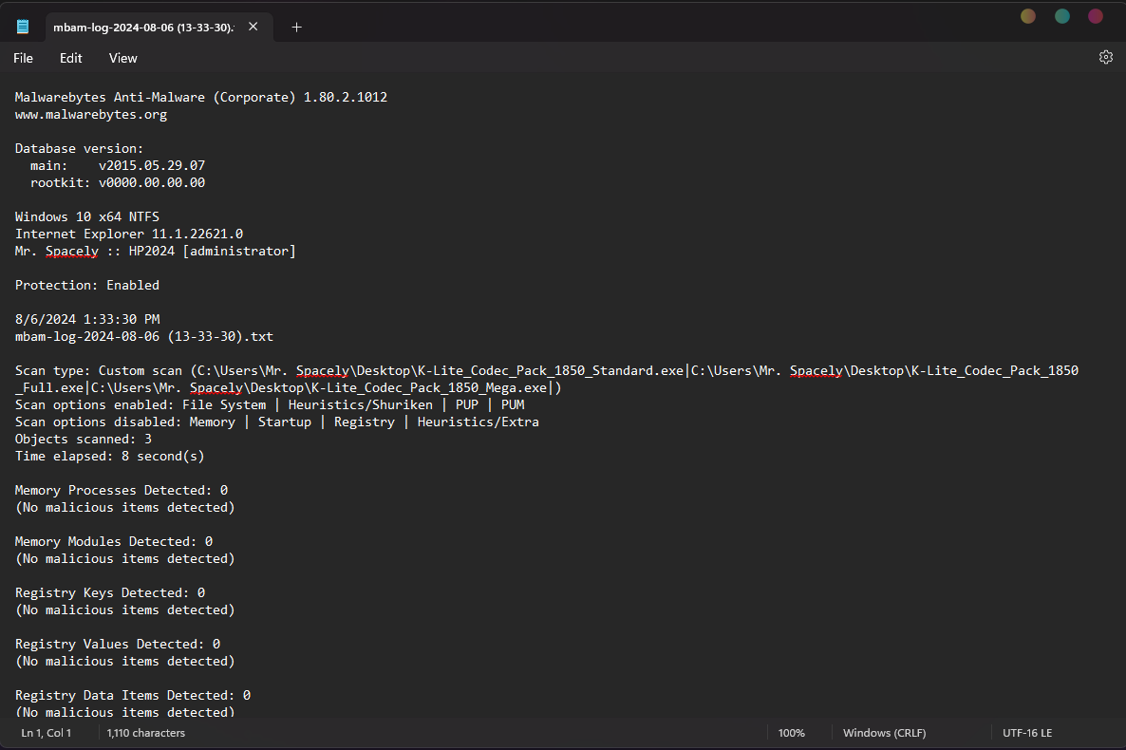Click the teal circle window button

(x=1062, y=16)
